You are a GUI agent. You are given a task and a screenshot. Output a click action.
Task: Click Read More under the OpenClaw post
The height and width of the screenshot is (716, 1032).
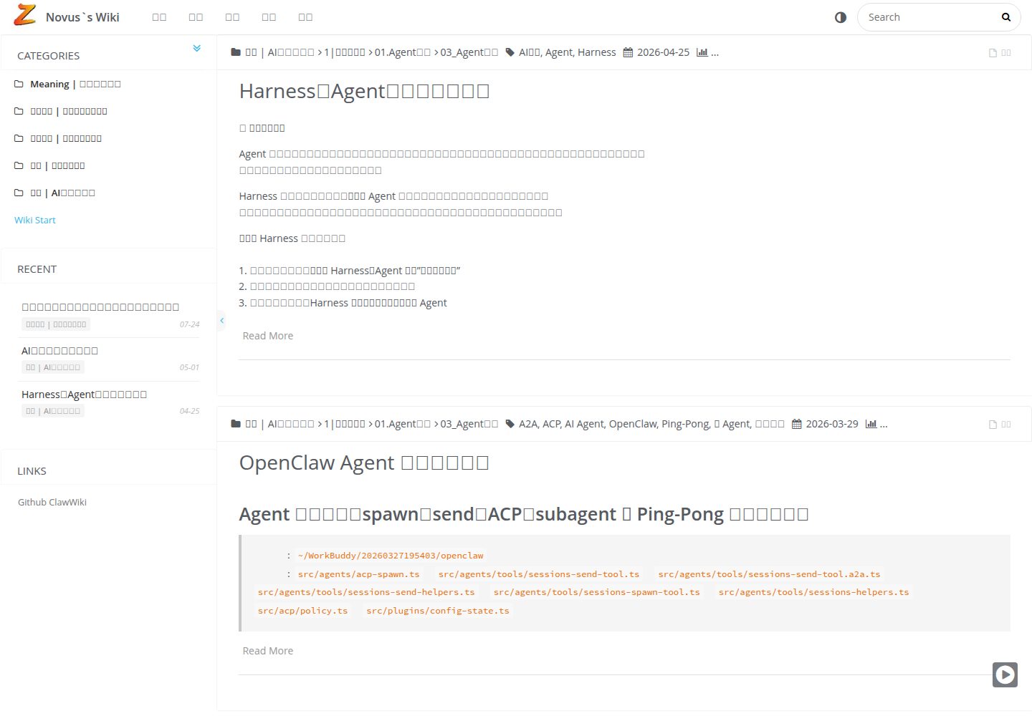(x=268, y=651)
